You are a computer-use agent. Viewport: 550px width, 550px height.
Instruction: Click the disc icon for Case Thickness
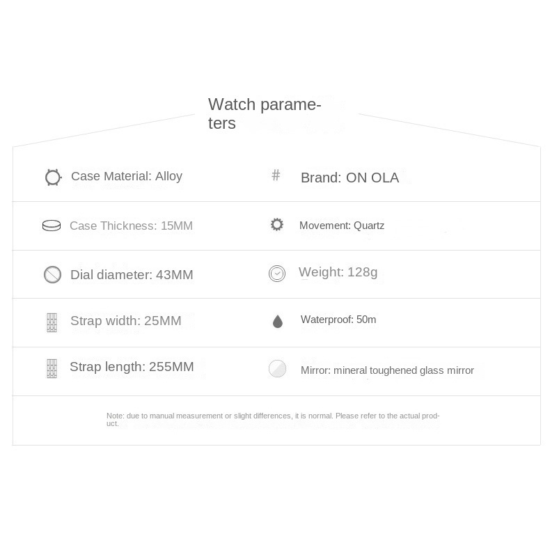pos(52,226)
